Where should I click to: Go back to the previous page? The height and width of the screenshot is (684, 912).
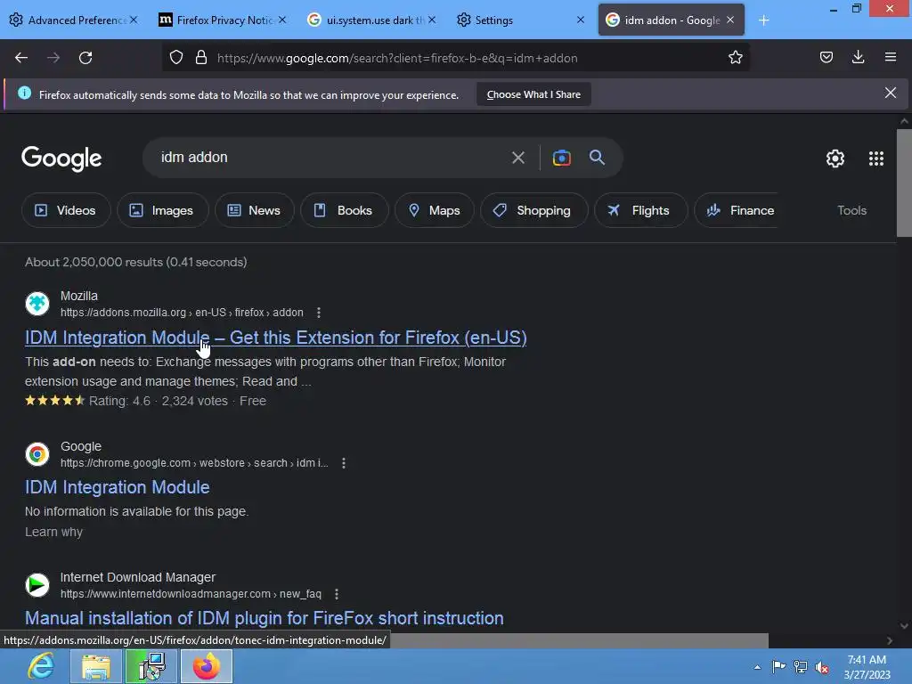21,58
